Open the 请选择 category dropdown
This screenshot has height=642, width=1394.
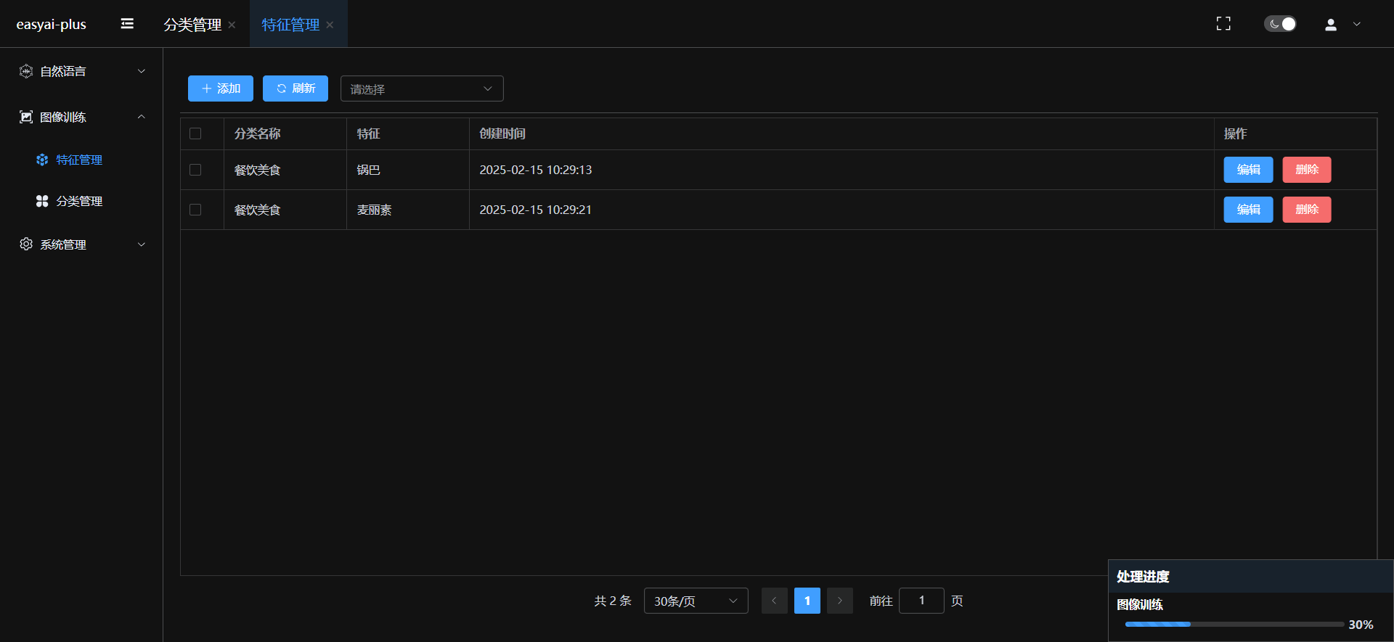pyautogui.click(x=422, y=89)
